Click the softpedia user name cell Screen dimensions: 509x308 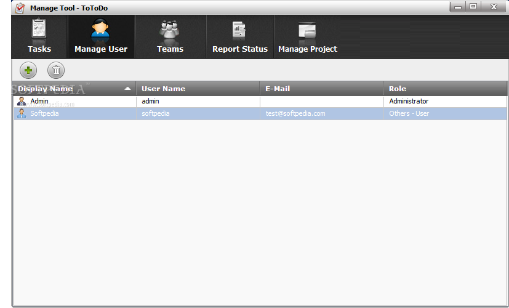[x=198, y=113]
